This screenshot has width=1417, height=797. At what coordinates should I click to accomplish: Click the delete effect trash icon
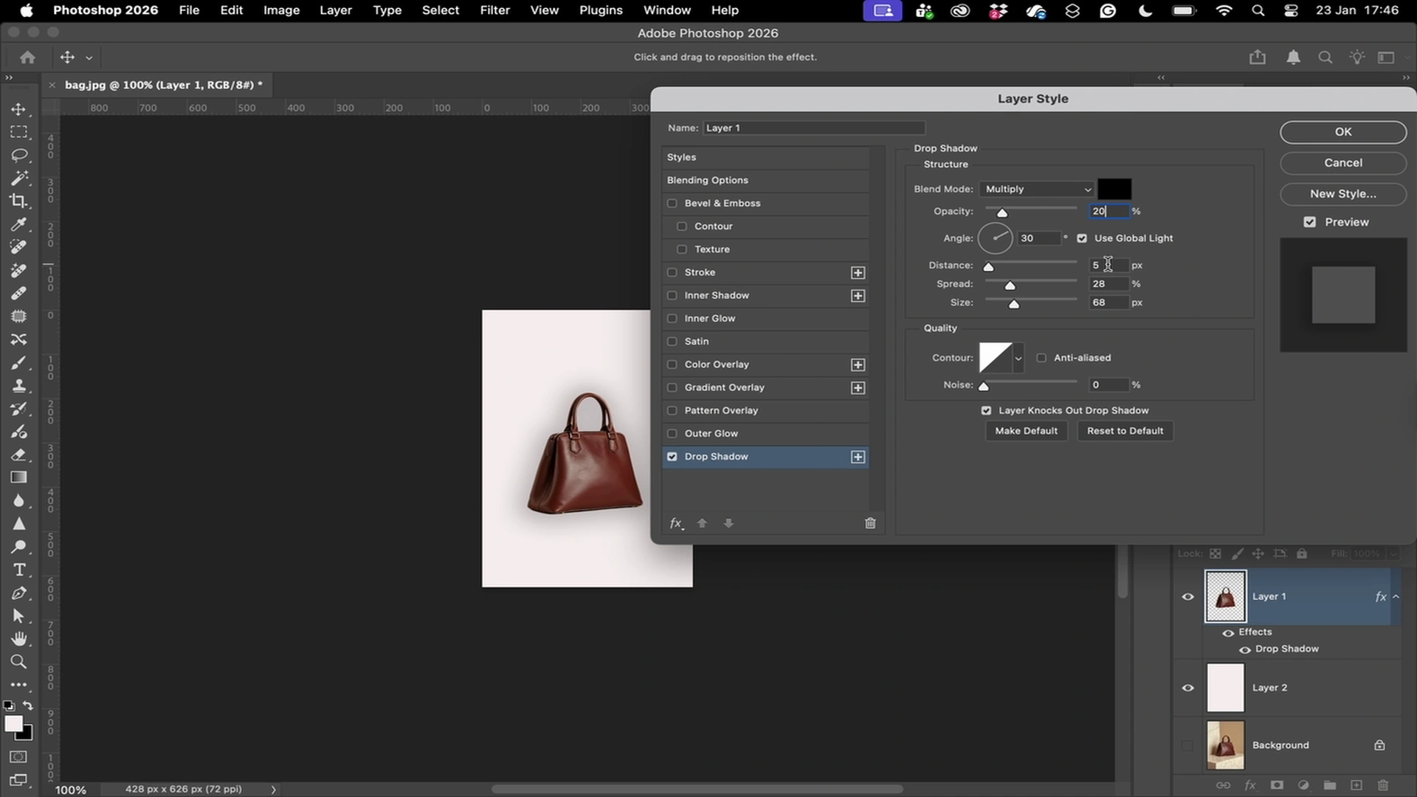click(870, 523)
